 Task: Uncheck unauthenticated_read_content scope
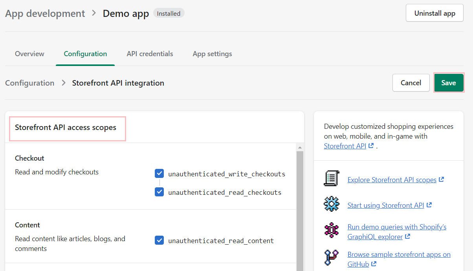tap(159, 240)
